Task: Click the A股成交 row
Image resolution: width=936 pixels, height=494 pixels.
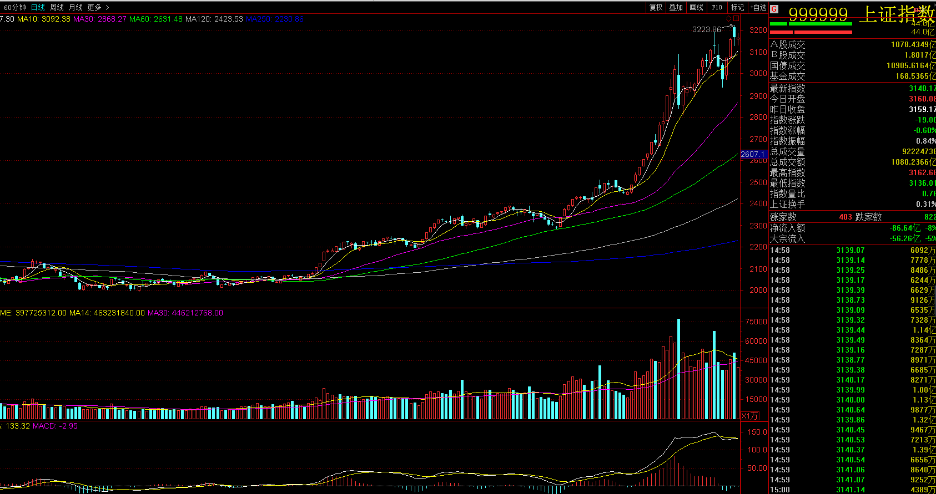Action: coord(852,44)
